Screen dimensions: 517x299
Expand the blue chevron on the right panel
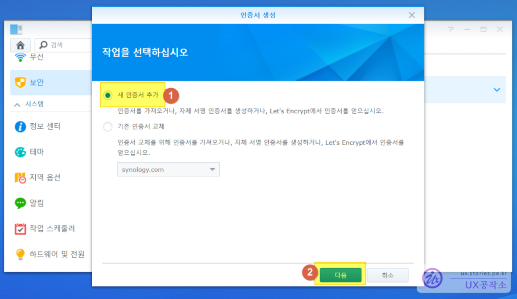click(x=497, y=90)
